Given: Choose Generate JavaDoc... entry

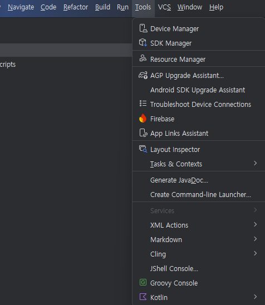Looking at the screenshot, I should point(179,180).
